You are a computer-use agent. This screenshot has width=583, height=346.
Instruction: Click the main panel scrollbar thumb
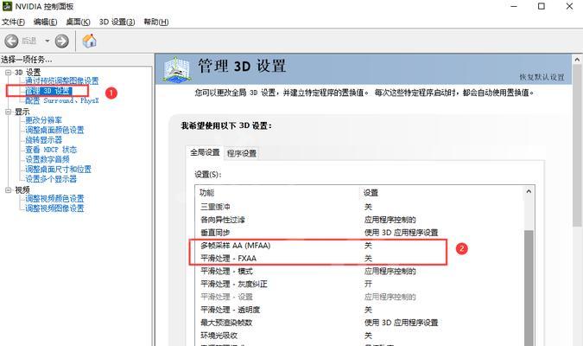click(x=578, y=145)
